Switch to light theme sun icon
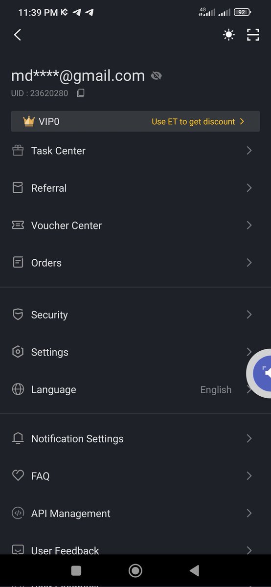 point(228,35)
